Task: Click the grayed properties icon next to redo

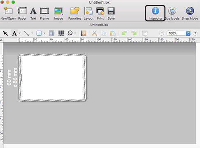Action: tap(145, 33)
